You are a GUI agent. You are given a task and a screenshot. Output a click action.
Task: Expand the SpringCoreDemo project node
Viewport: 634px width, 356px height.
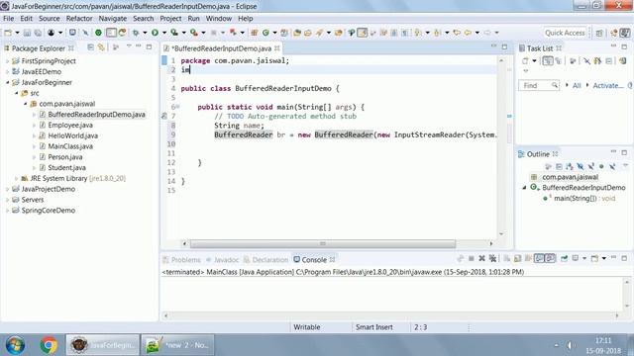(x=7, y=211)
